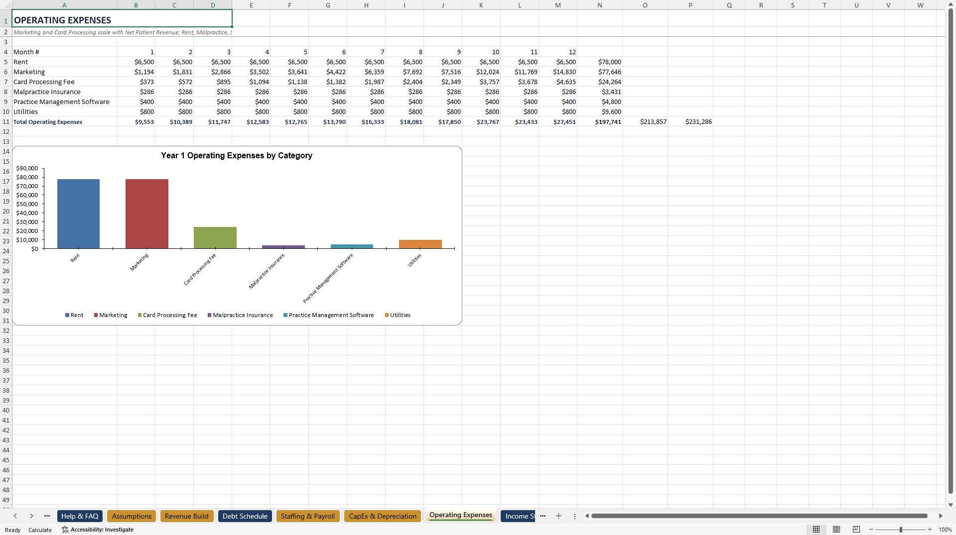Click the 100% zoom level
The width and height of the screenshot is (956, 535).
(945, 530)
